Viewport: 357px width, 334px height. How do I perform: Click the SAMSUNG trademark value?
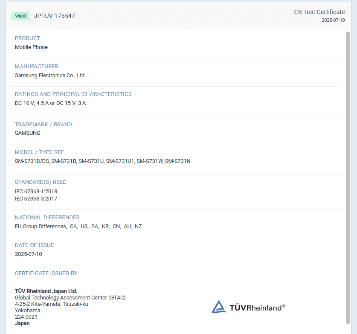[27, 133]
